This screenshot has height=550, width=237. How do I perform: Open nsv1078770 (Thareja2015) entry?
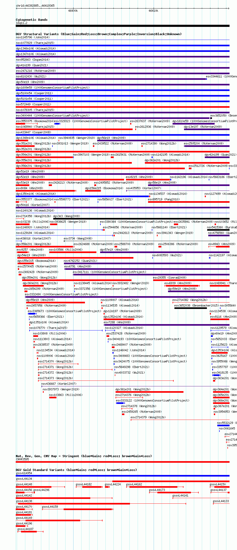coord(48,328)
